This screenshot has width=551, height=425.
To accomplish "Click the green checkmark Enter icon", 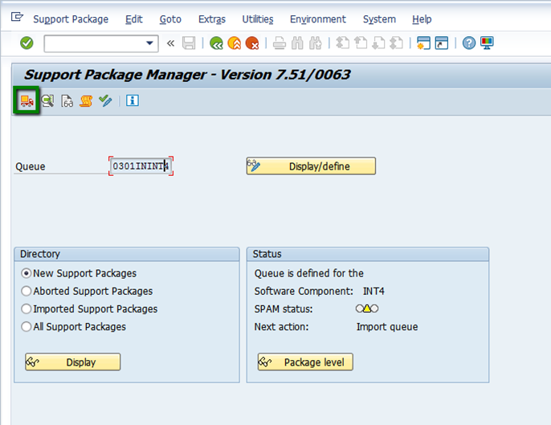I will click(x=27, y=43).
